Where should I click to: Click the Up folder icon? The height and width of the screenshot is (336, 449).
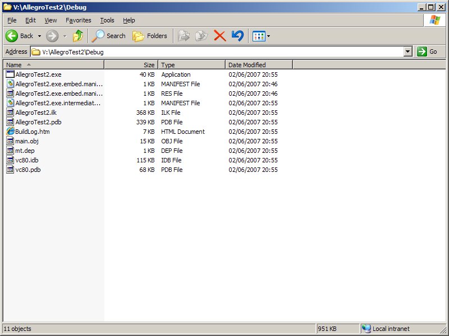(x=78, y=36)
